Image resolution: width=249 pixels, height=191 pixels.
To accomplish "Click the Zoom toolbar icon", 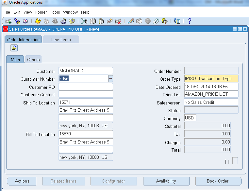I will 139,21.
